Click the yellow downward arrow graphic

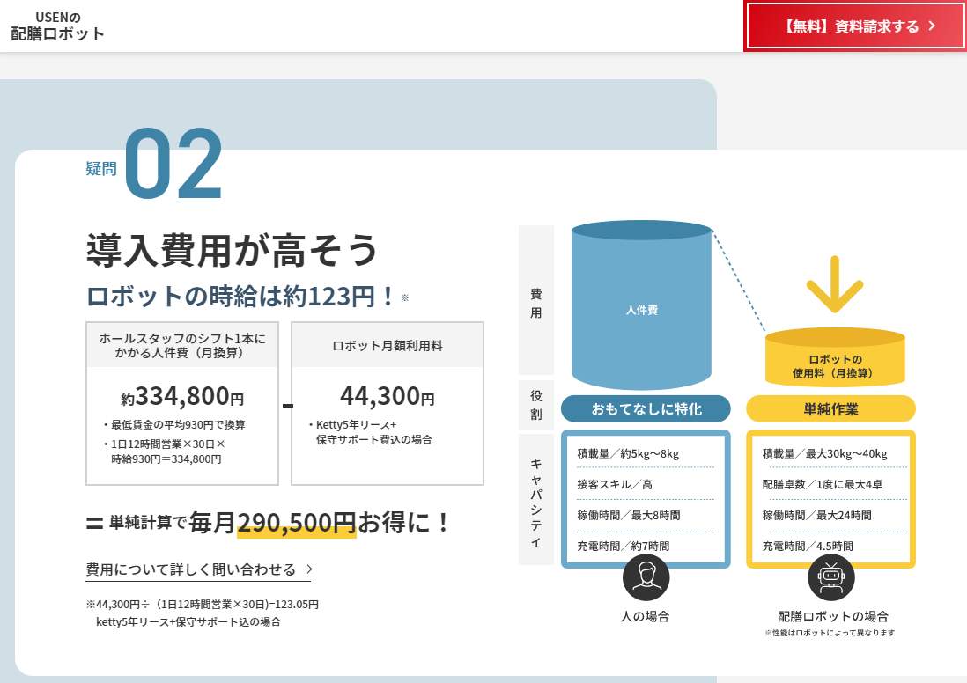click(x=833, y=284)
